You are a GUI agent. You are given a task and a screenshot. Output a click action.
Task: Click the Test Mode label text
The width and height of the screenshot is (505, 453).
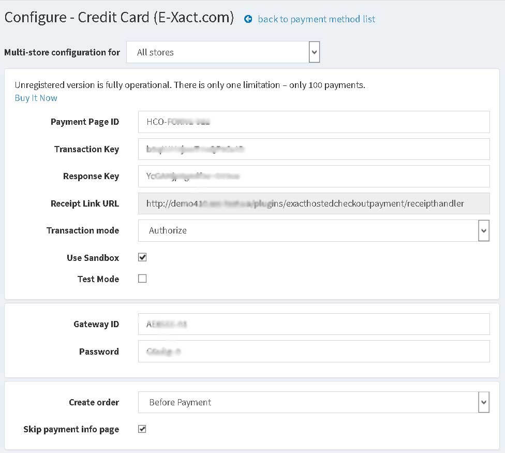click(98, 279)
